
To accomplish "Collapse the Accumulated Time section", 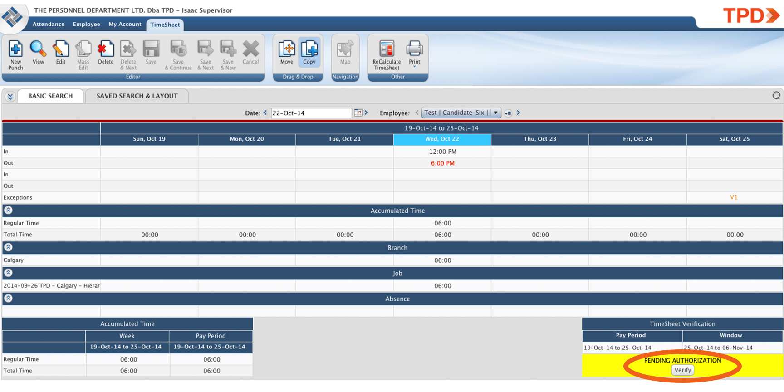I will [8, 210].
